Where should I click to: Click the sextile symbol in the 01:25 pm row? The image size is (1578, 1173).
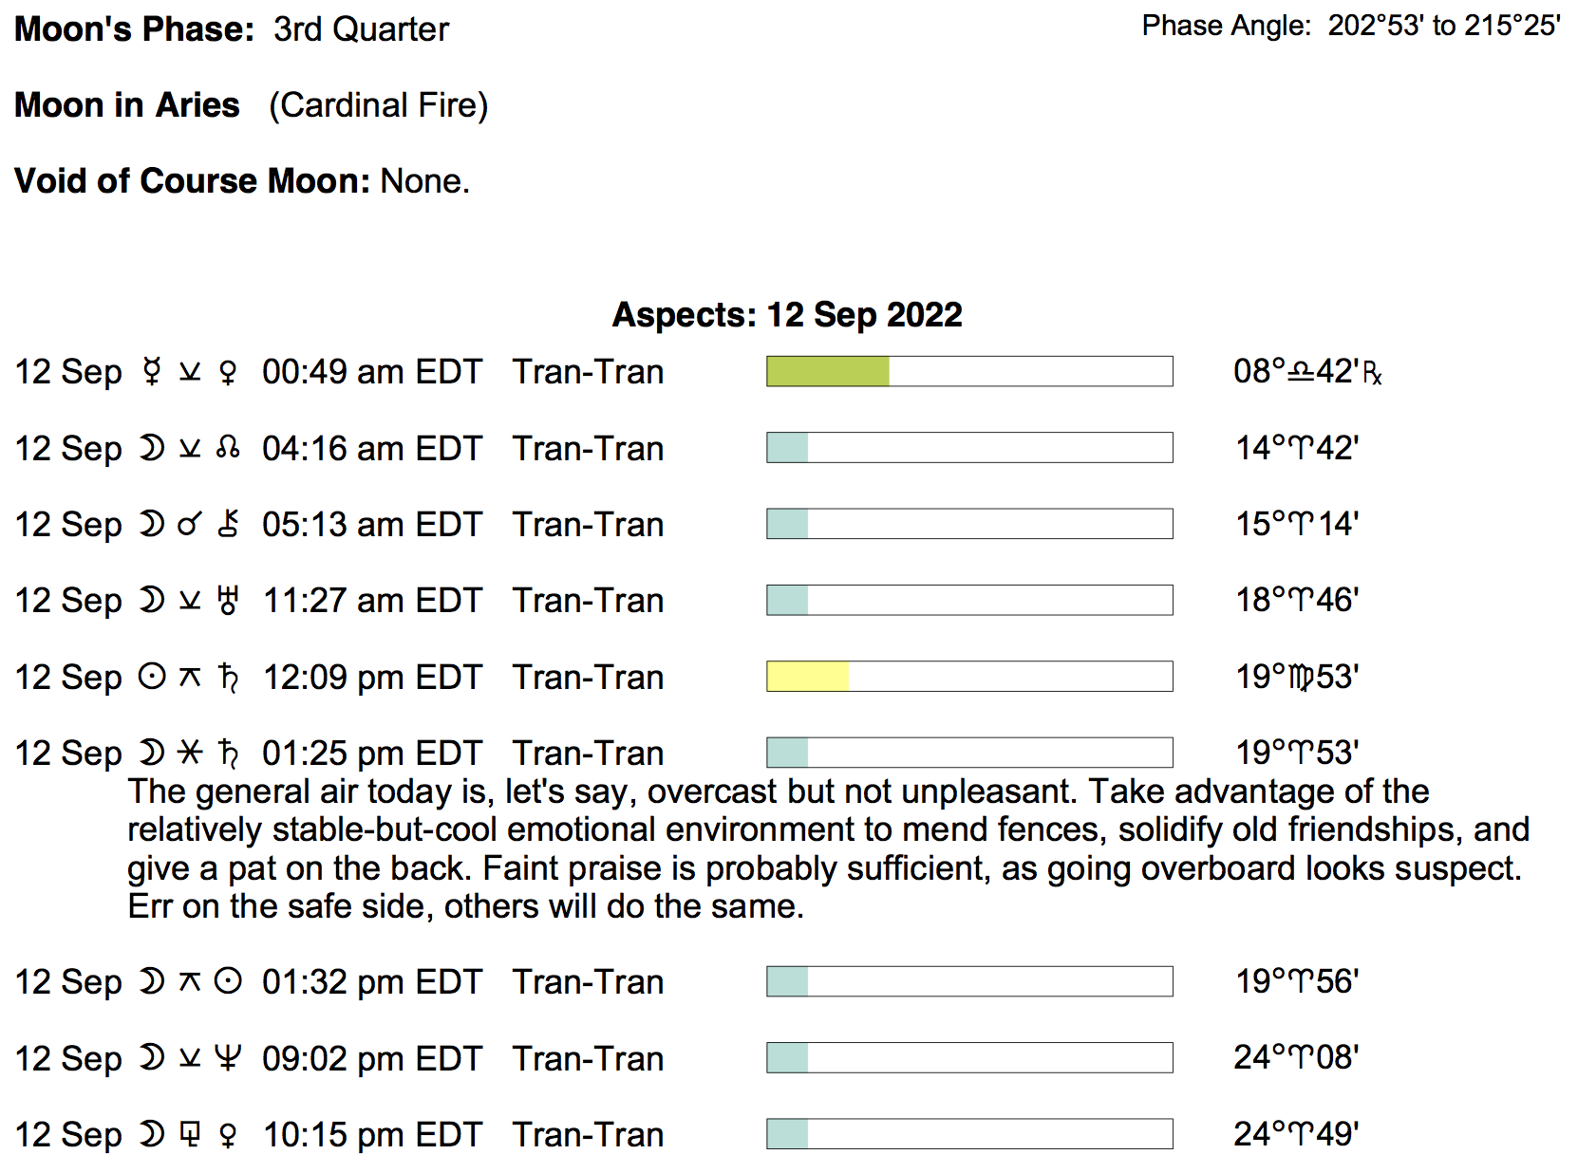coord(190,754)
